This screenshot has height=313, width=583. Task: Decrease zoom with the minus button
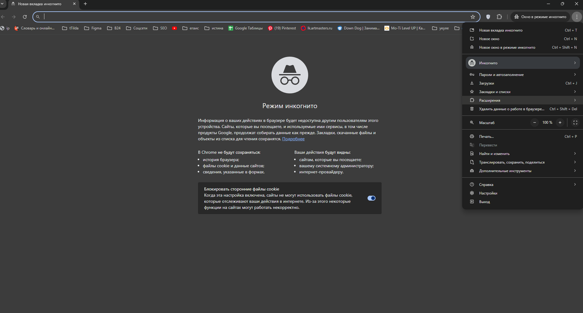click(535, 122)
